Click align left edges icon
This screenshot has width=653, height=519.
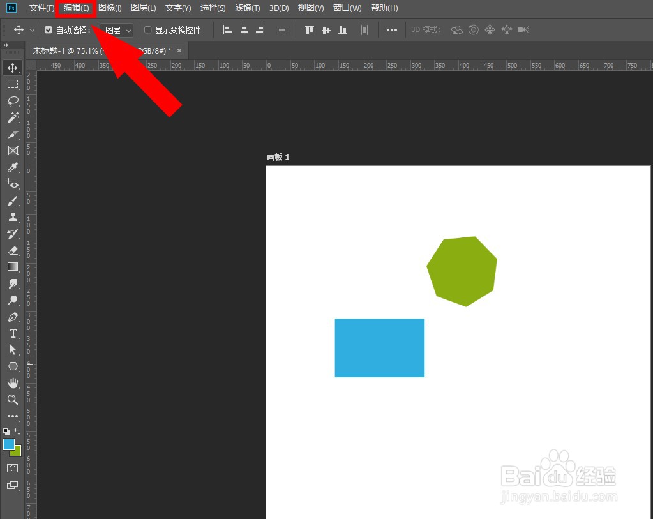coord(227,30)
